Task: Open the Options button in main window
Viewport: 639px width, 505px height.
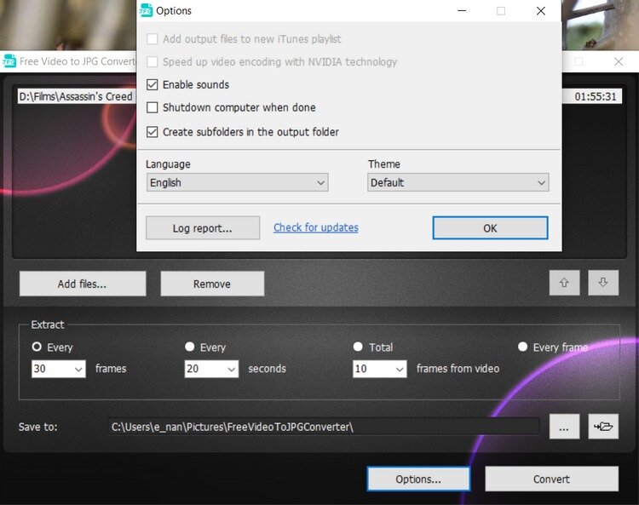Action: click(418, 479)
